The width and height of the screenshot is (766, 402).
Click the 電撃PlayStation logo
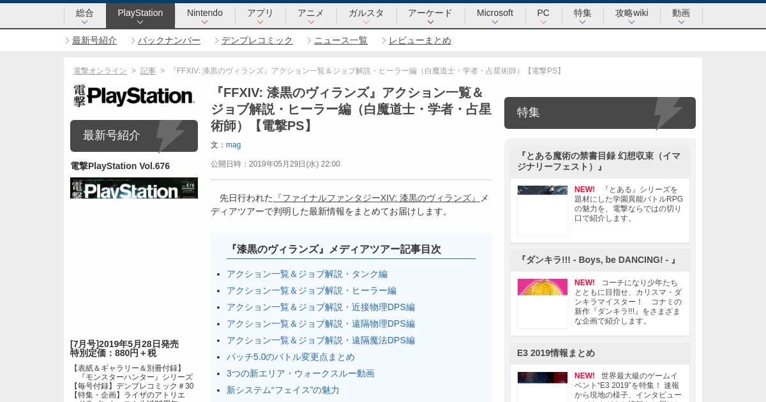click(133, 96)
